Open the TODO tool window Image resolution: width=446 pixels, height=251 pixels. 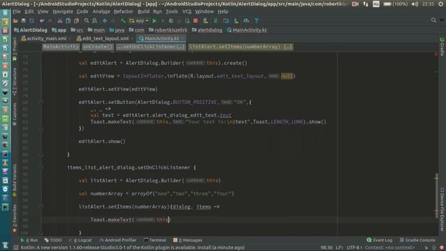[53, 240]
